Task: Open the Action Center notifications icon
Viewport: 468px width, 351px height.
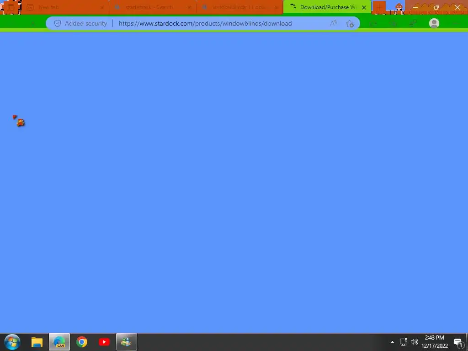Action: tap(458, 342)
